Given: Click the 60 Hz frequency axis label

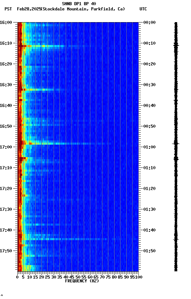Looking at the screenshot, I should 90,277.
